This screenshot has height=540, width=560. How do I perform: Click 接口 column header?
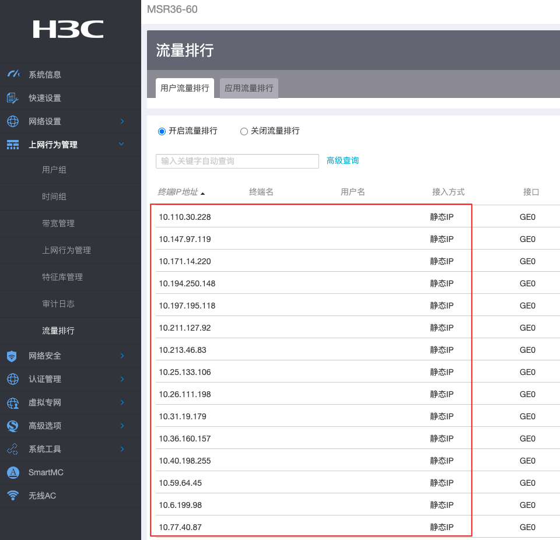tap(531, 192)
